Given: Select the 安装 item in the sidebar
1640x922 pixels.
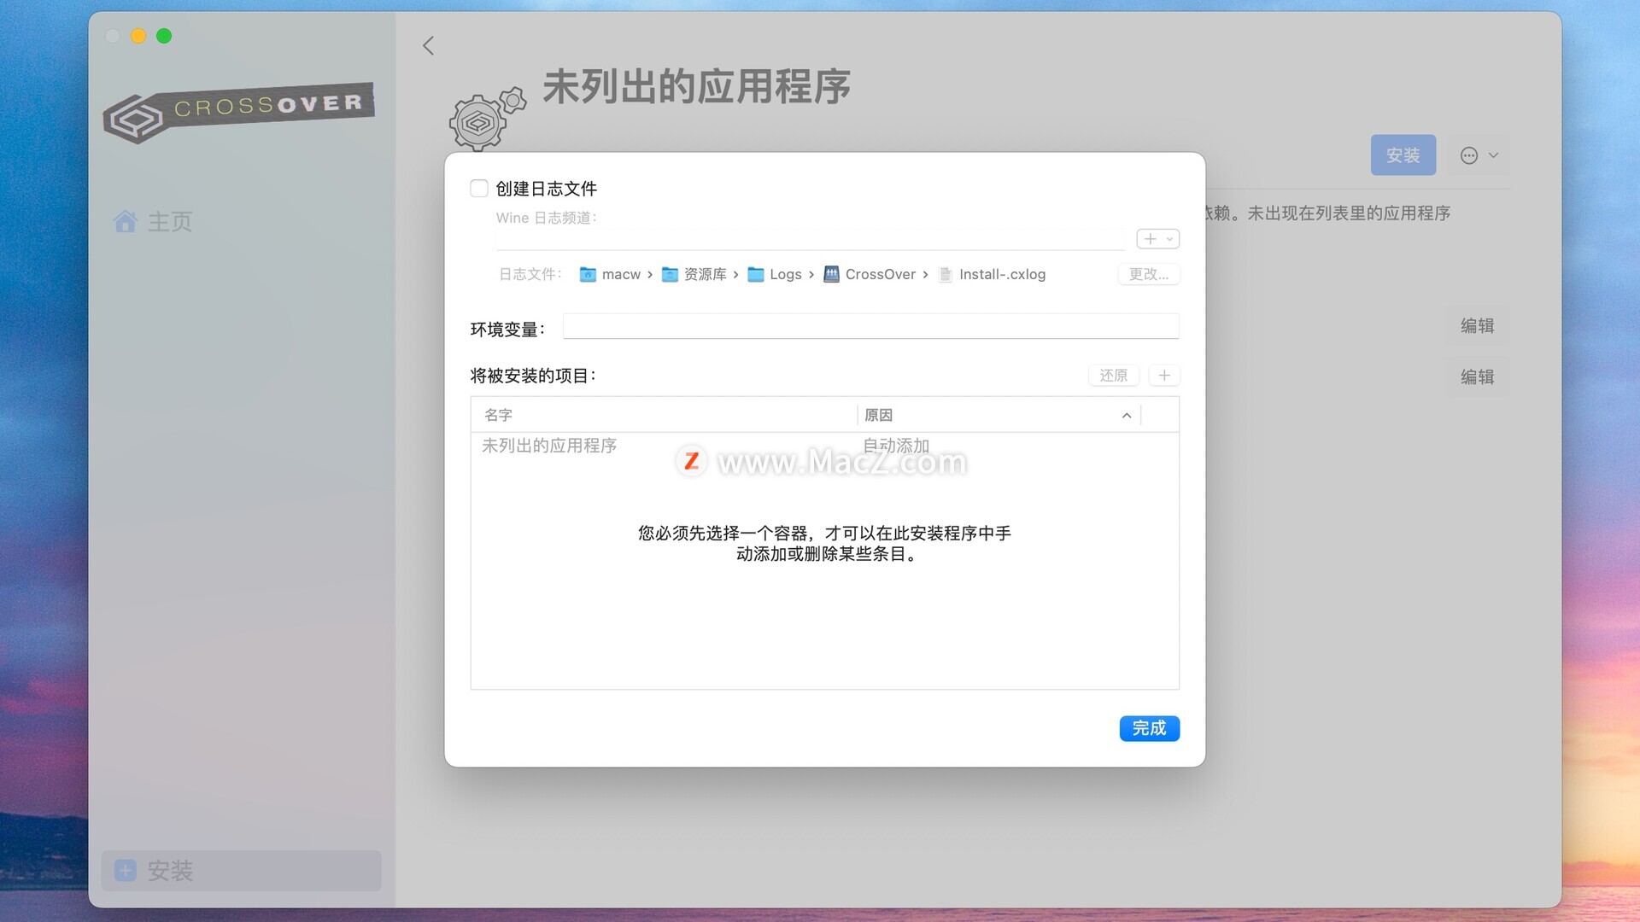Looking at the screenshot, I should 241,870.
